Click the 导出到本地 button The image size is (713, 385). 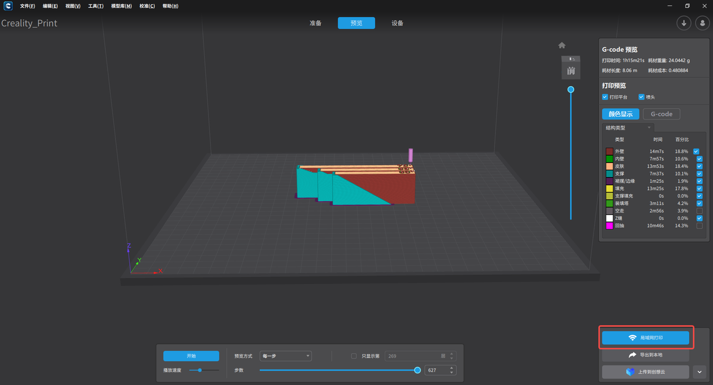(646, 354)
